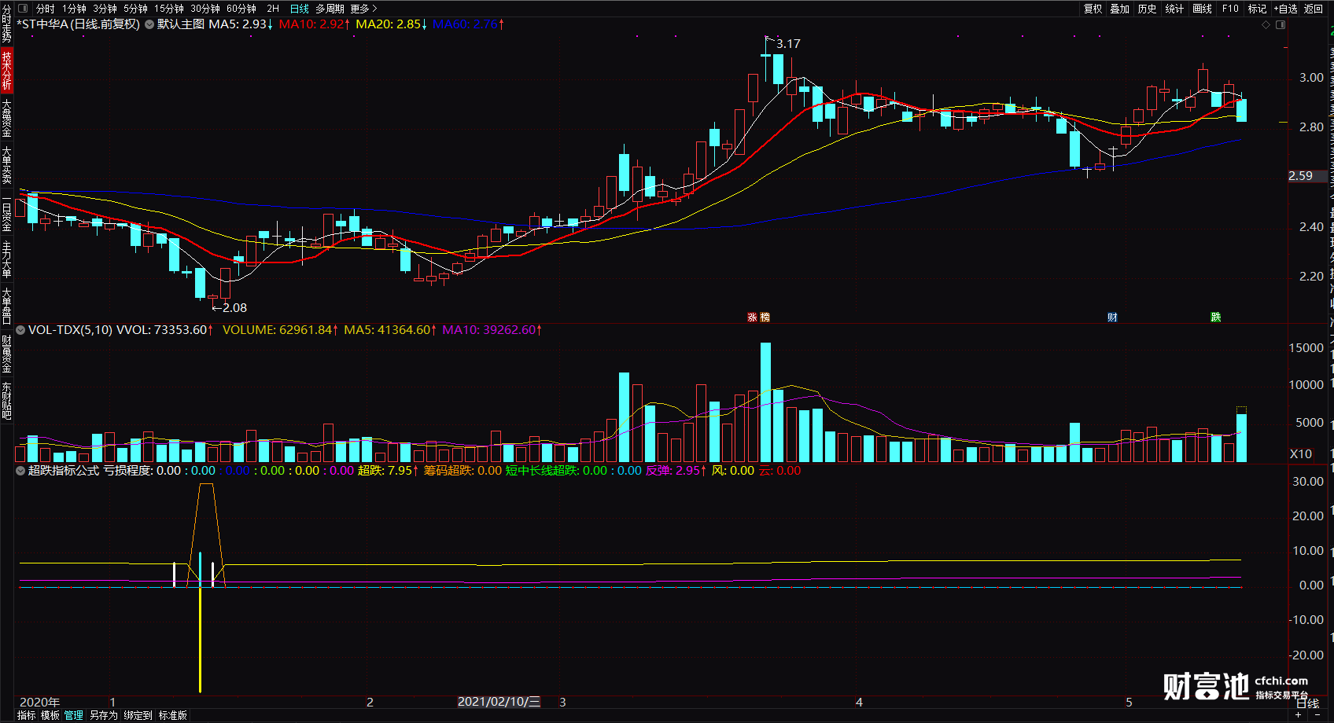Select the 日线 daily period
The image size is (1334, 723).
[300, 9]
